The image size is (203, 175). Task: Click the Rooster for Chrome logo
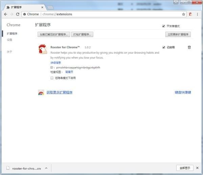[x=43, y=49]
